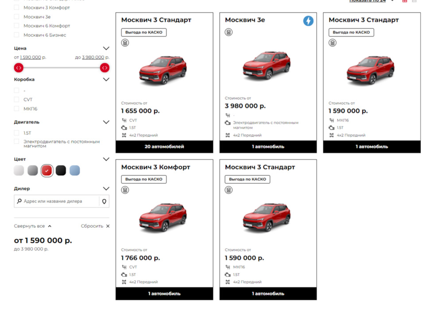Screen dimensions: 425x310
Task: Select the light blue color swatch
Action: (75, 171)
